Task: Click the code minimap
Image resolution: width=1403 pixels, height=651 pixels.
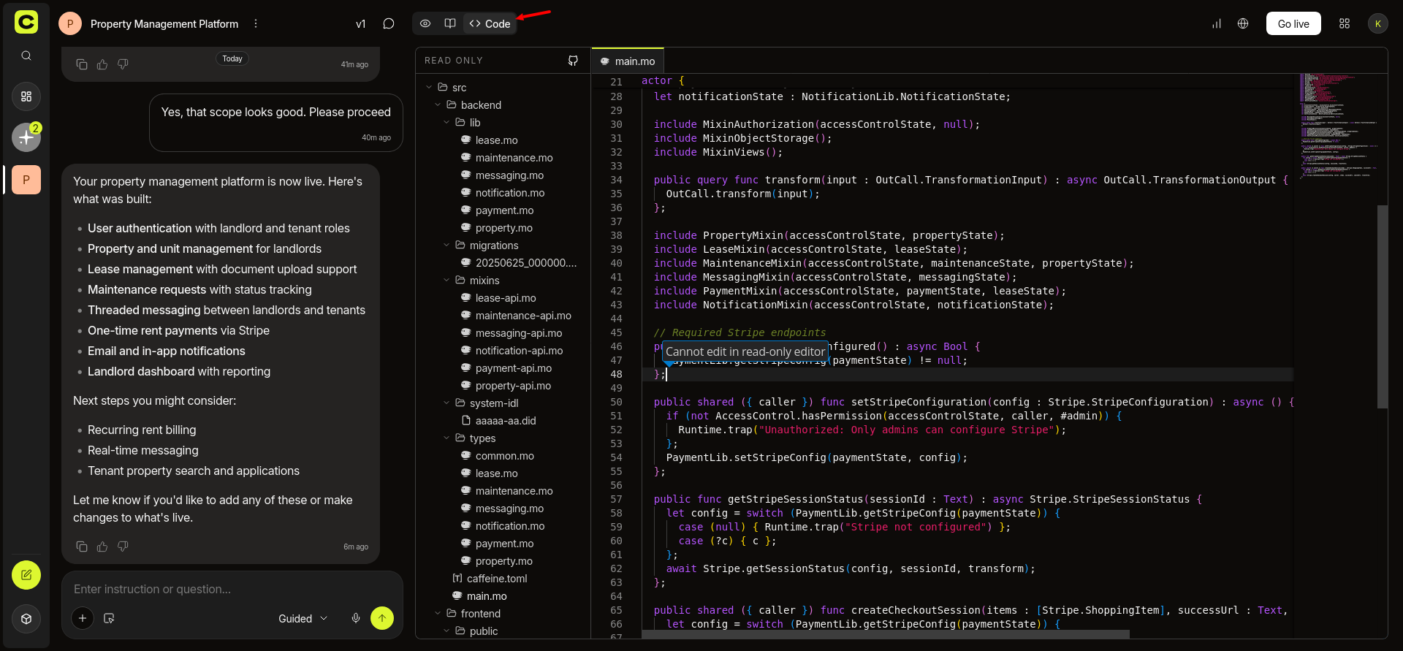Action: (x=1339, y=126)
